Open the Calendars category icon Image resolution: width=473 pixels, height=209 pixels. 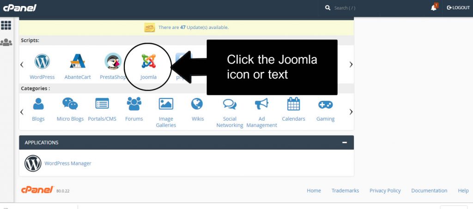(x=293, y=104)
